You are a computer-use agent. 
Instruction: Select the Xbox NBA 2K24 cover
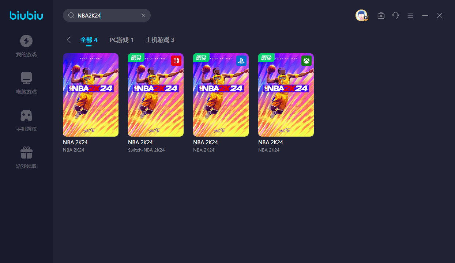(286, 95)
